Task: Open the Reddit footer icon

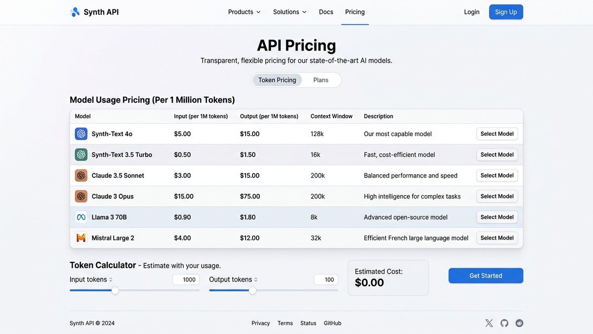Action: click(519, 323)
